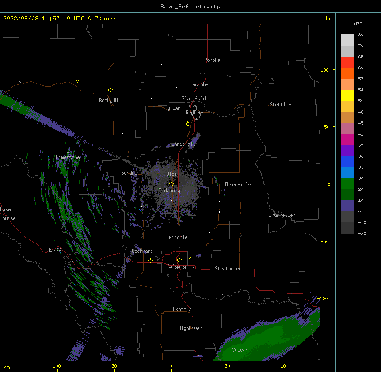This screenshot has width=381, height=372.
Task: Click the 80 value on dBZ legend
Action: point(361,35)
